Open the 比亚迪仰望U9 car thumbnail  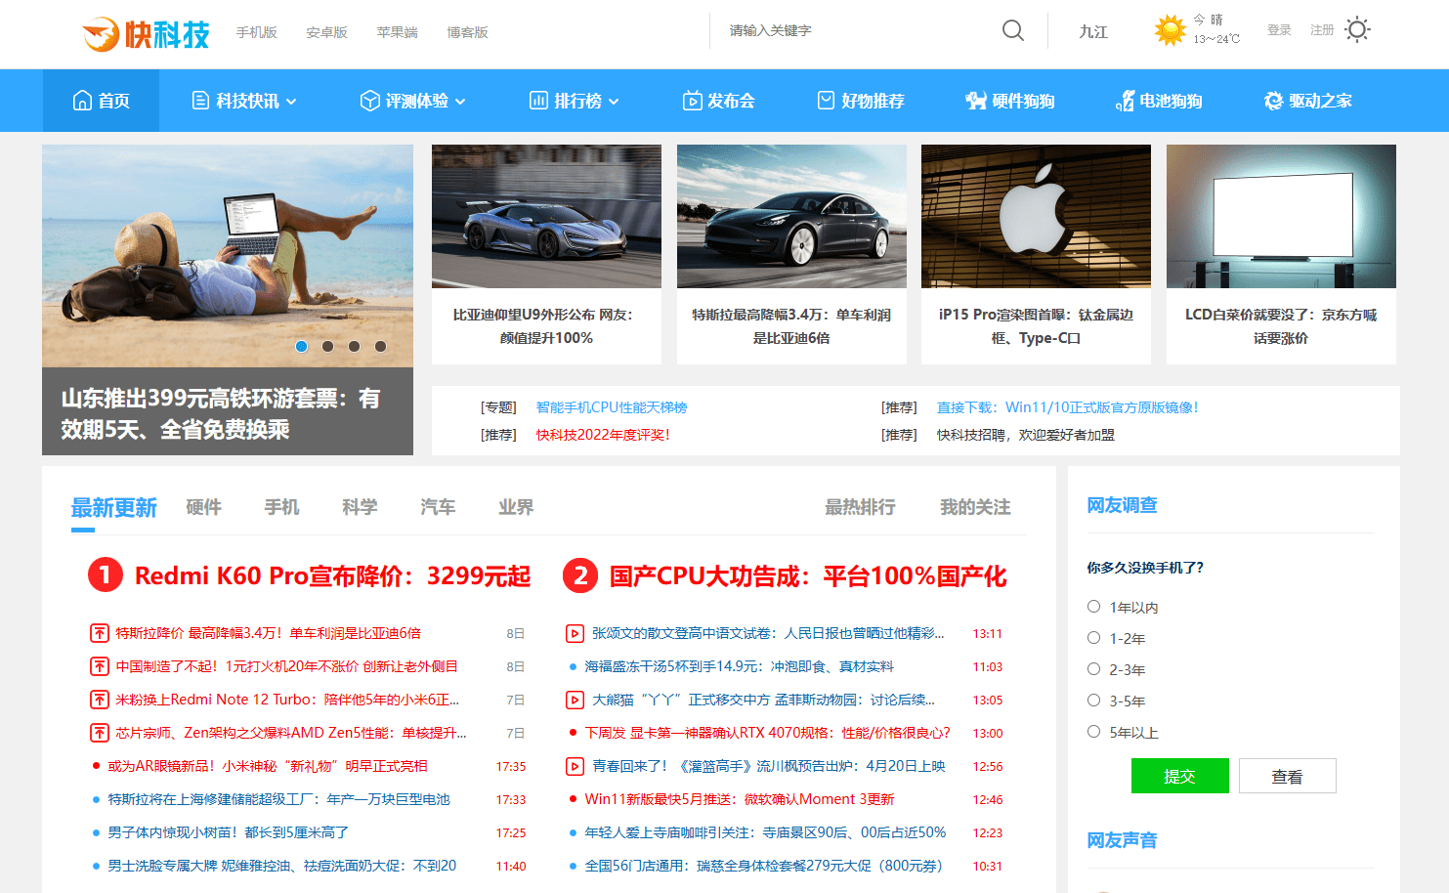point(546,216)
